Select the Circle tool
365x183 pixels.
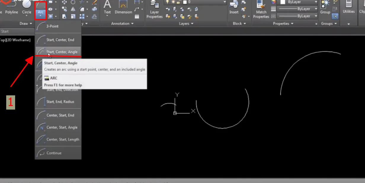click(27, 7)
